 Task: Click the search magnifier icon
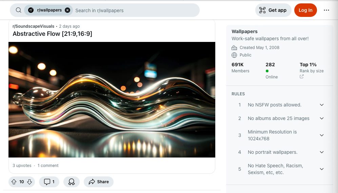[x=19, y=10]
